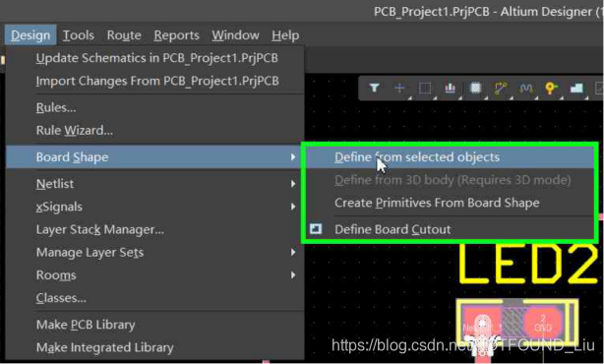
Task: Activate the interactive routing tool icon
Action: 501,89
